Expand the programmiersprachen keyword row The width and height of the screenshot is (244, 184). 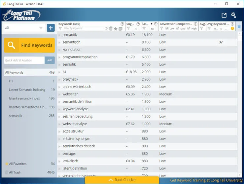point(59,57)
